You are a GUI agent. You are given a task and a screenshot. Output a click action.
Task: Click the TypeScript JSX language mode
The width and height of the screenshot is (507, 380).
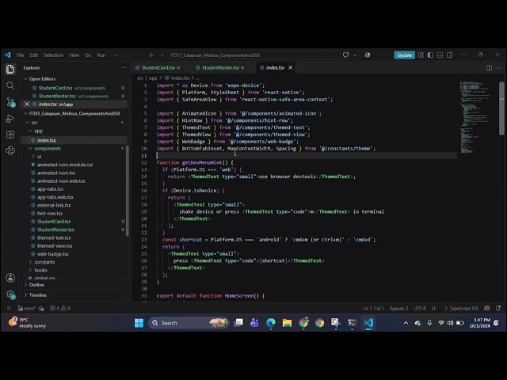[x=463, y=308]
